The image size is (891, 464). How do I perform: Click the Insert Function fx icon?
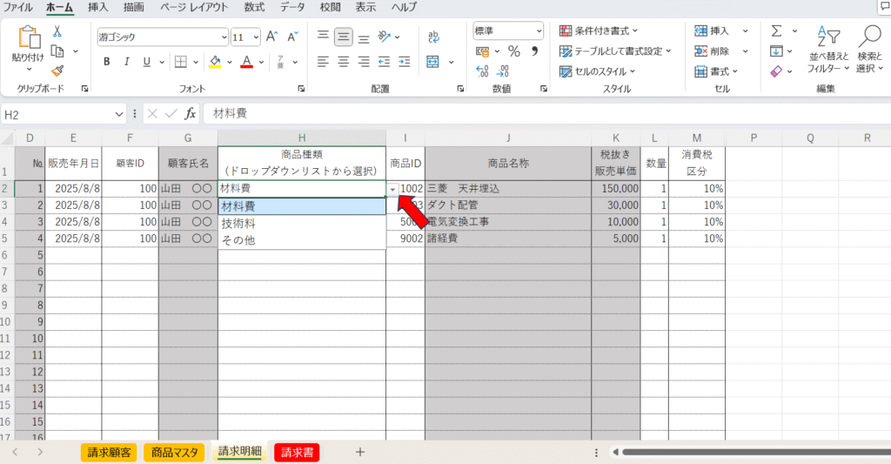coord(191,114)
